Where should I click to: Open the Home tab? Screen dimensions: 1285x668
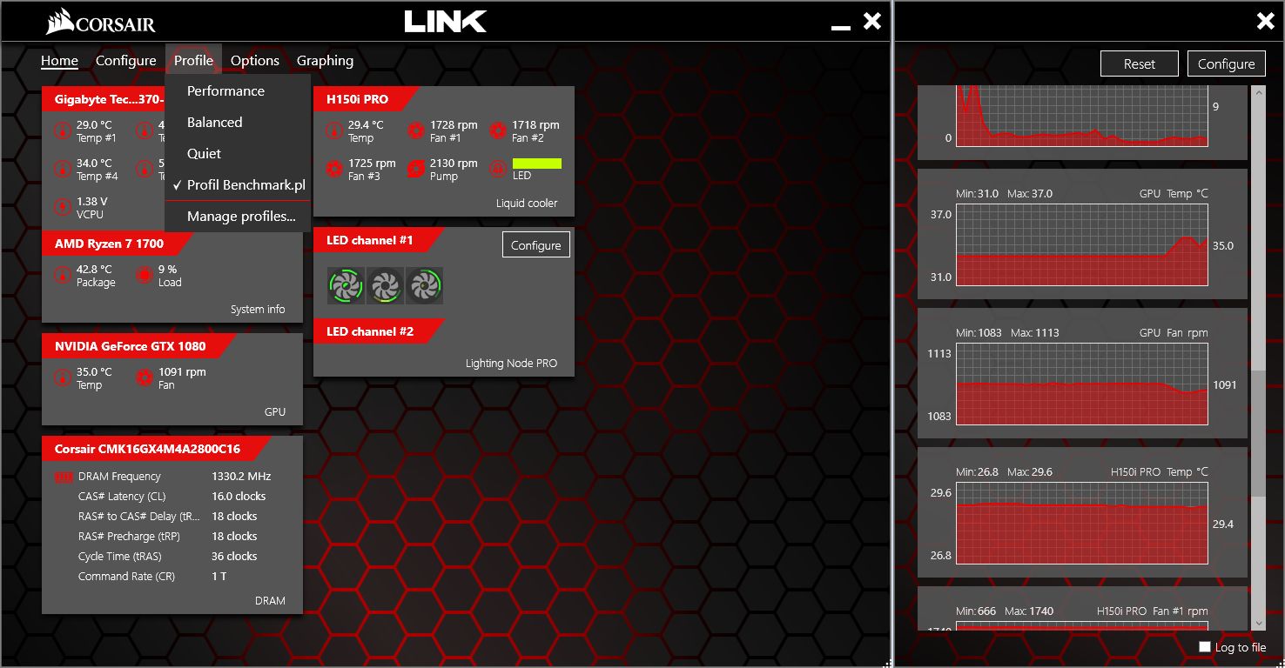click(x=59, y=61)
